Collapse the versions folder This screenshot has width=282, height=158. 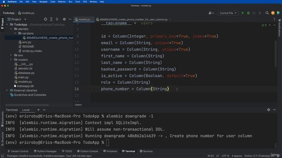15,33
